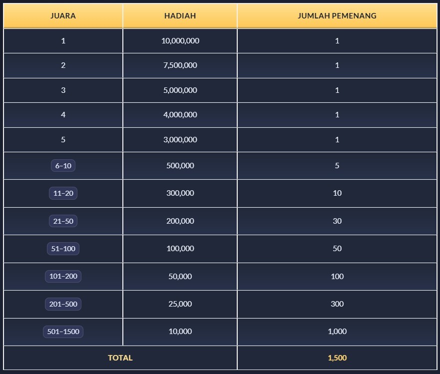The image size is (440, 374).
Task: Select the 51–100 rank badge
Action: (x=63, y=249)
